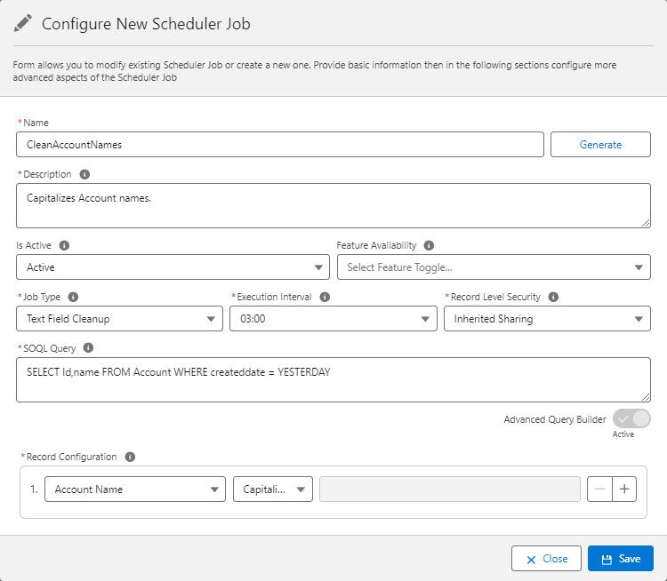This screenshot has width=667, height=581.
Task: Expand the Job Type dropdown
Action: pyautogui.click(x=119, y=319)
